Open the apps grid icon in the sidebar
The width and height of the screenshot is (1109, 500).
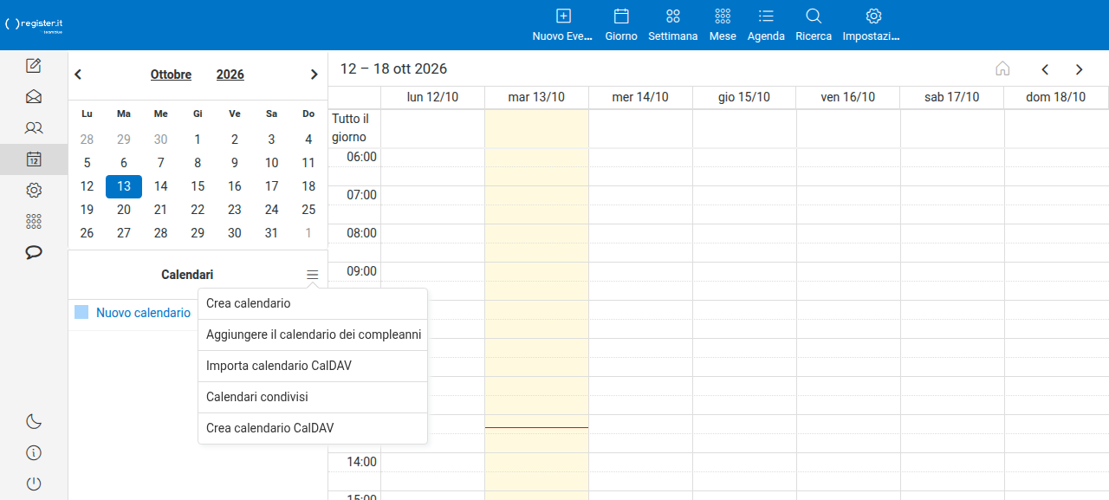34,221
